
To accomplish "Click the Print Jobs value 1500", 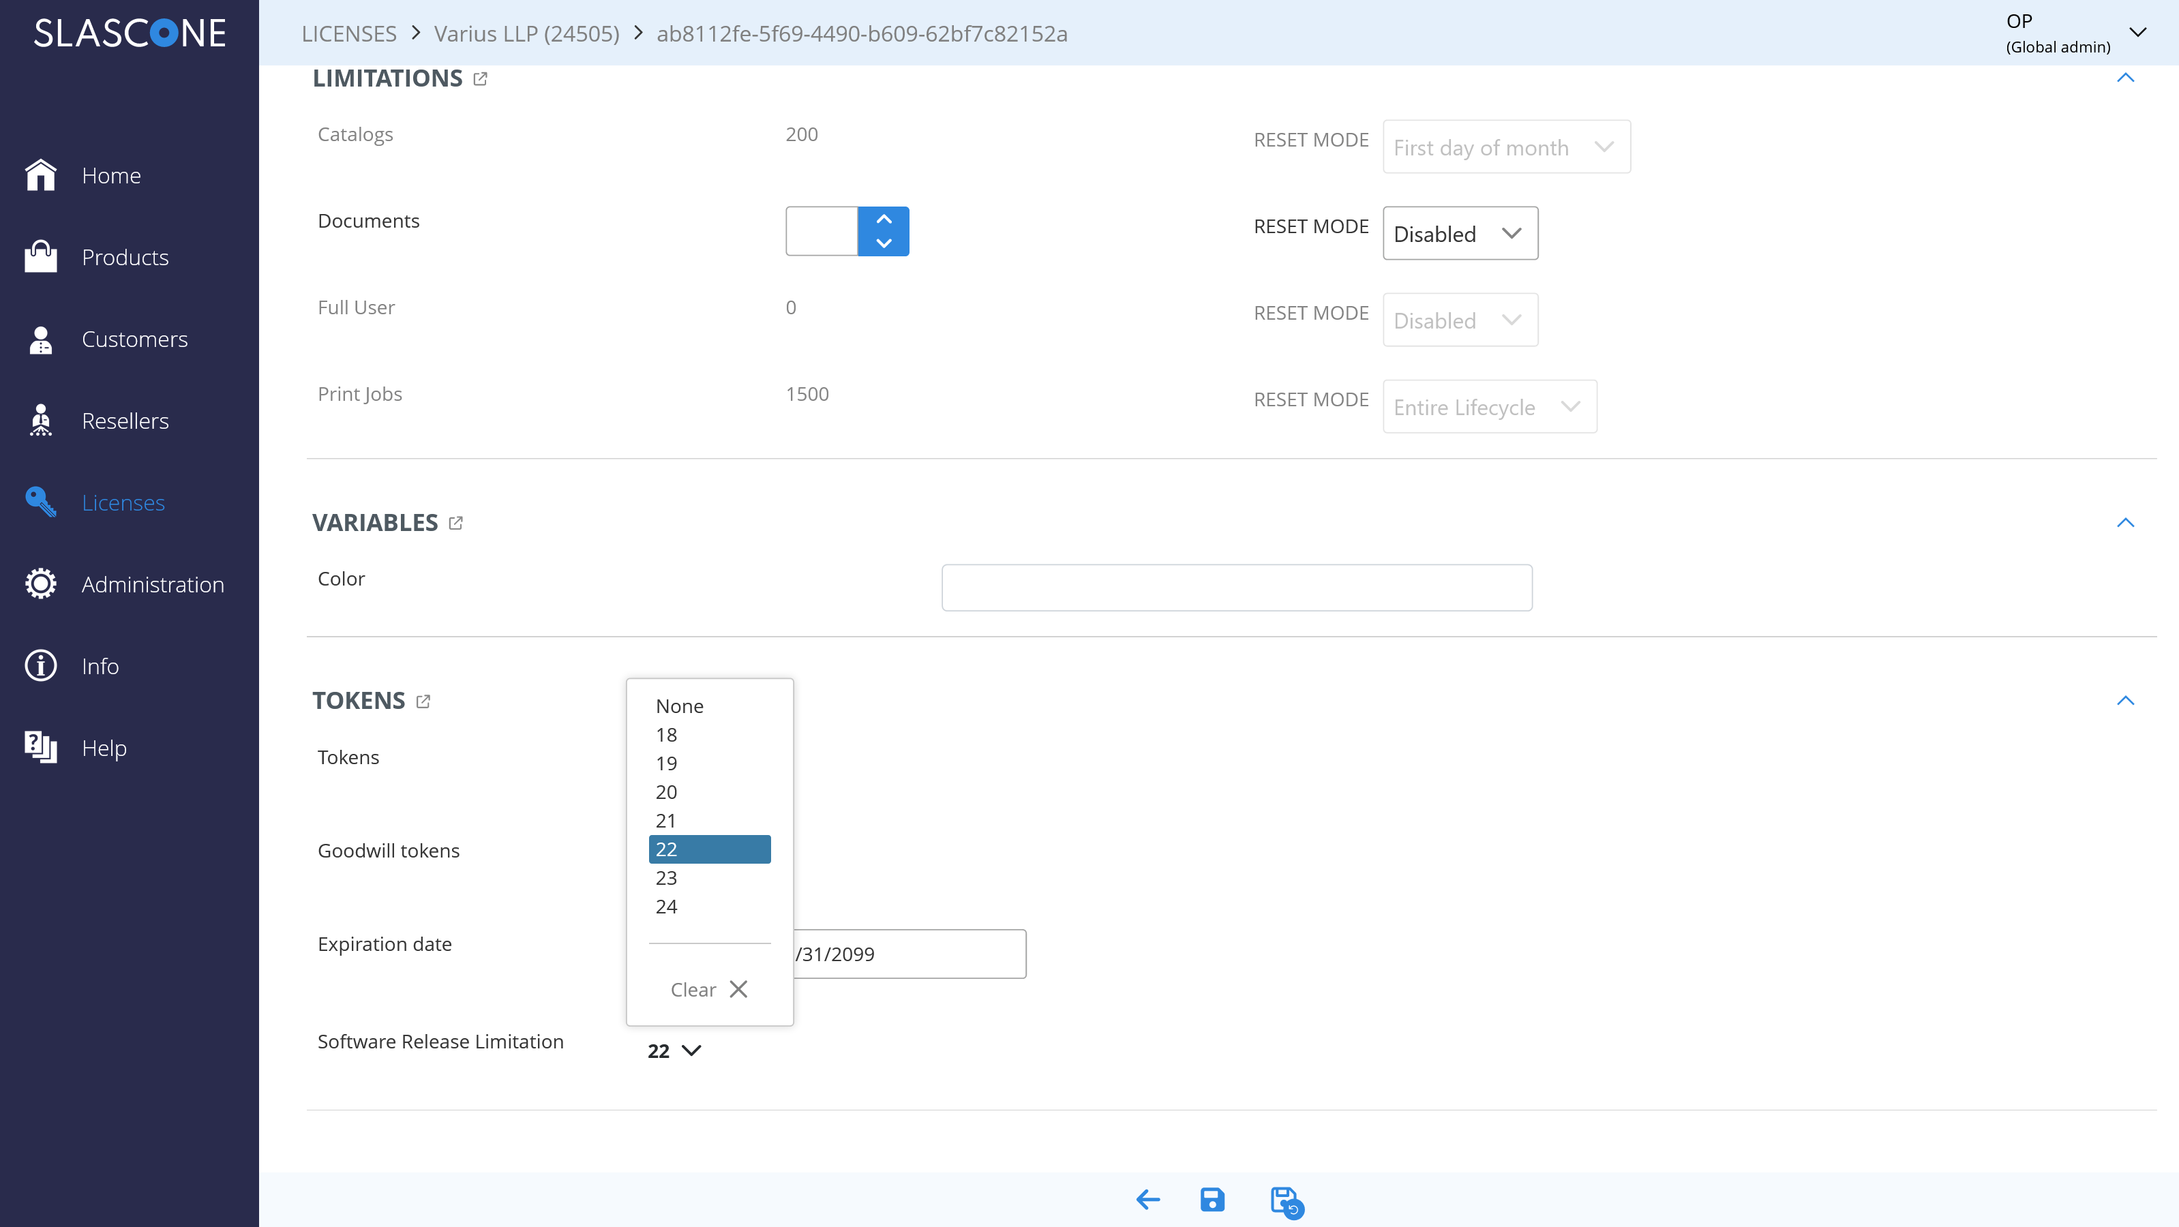I will point(807,394).
